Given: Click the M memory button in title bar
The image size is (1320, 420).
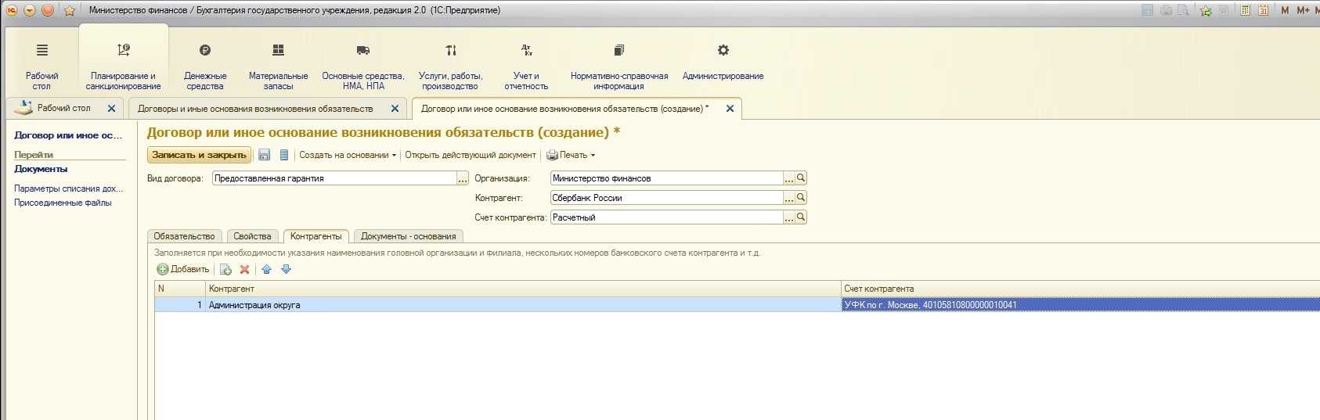Looking at the screenshot, I should click(1285, 10).
